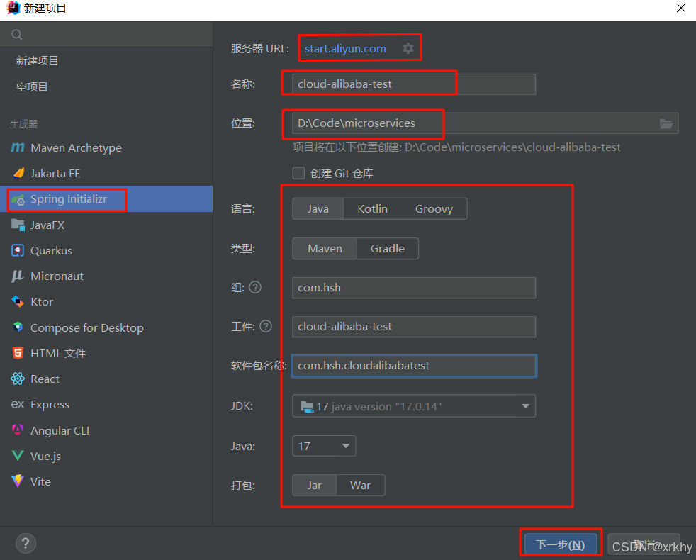Screen dimensions: 696x560
Task: Select War packaging
Action: 361,485
